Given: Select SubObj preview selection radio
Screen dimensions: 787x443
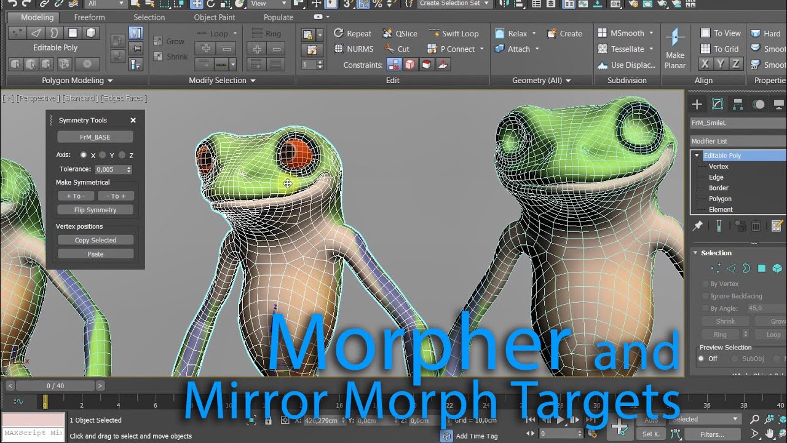Looking at the screenshot, I should click(x=735, y=359).
